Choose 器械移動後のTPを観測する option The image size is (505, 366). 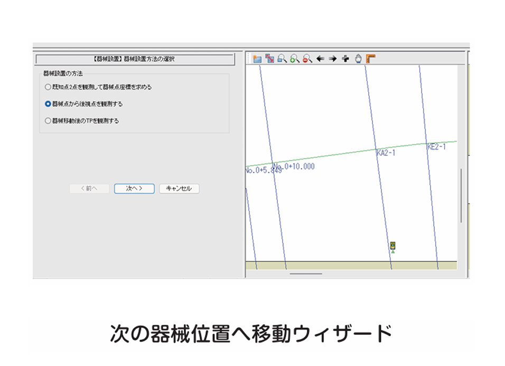click(48, 121)
